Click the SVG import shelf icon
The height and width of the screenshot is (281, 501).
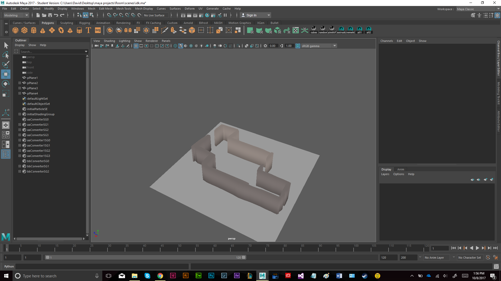tap(98, 30)
